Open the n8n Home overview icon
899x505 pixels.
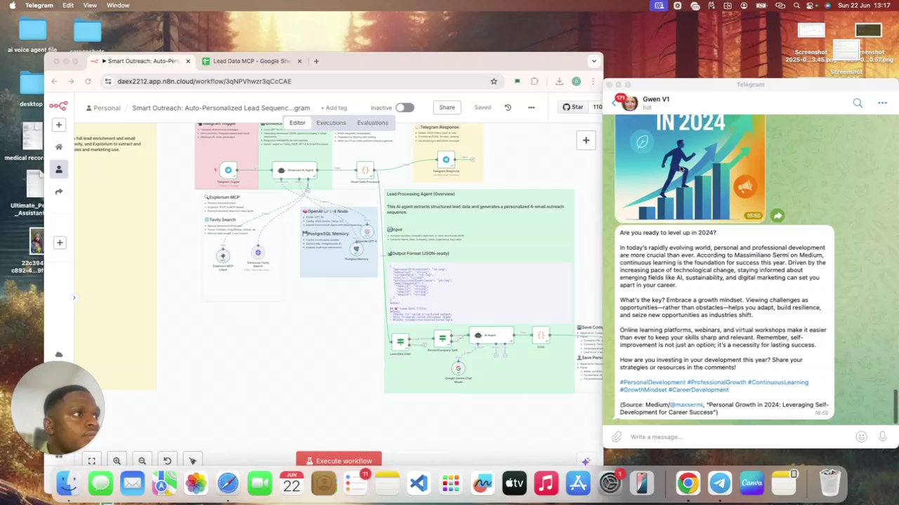59,147
